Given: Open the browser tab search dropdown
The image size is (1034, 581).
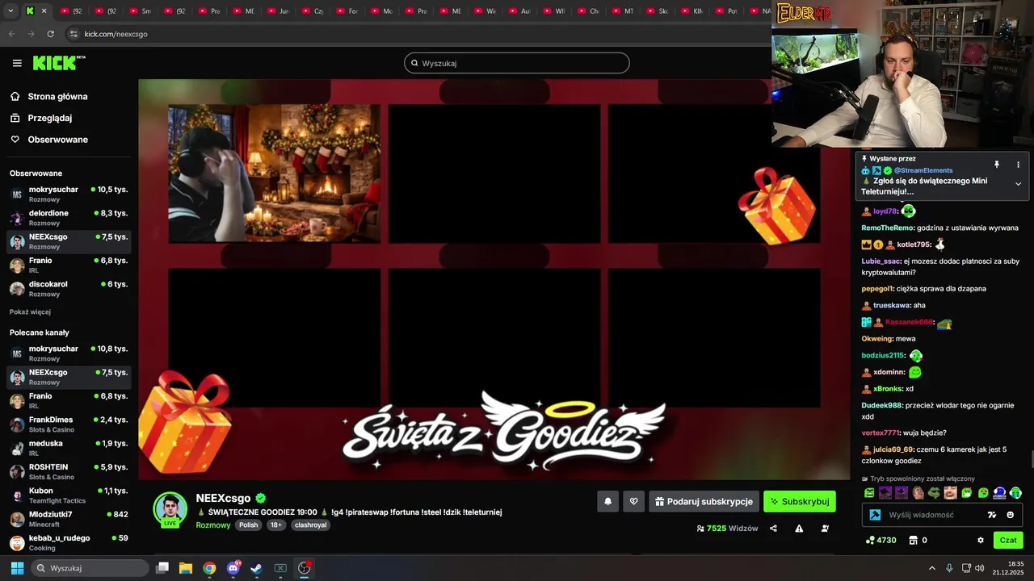Looking at the screenshot, I should 11,11.
